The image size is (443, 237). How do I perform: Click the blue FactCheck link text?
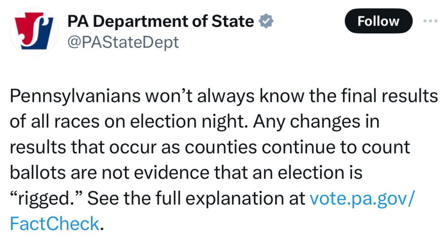[54, 224]
